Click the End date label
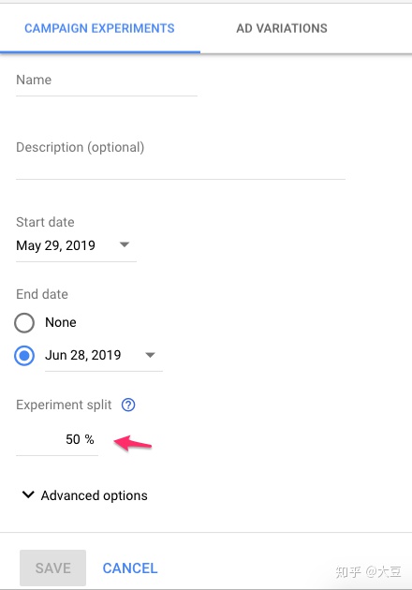The height and width of the screenshot is (590, 412). tap(42, 294)
